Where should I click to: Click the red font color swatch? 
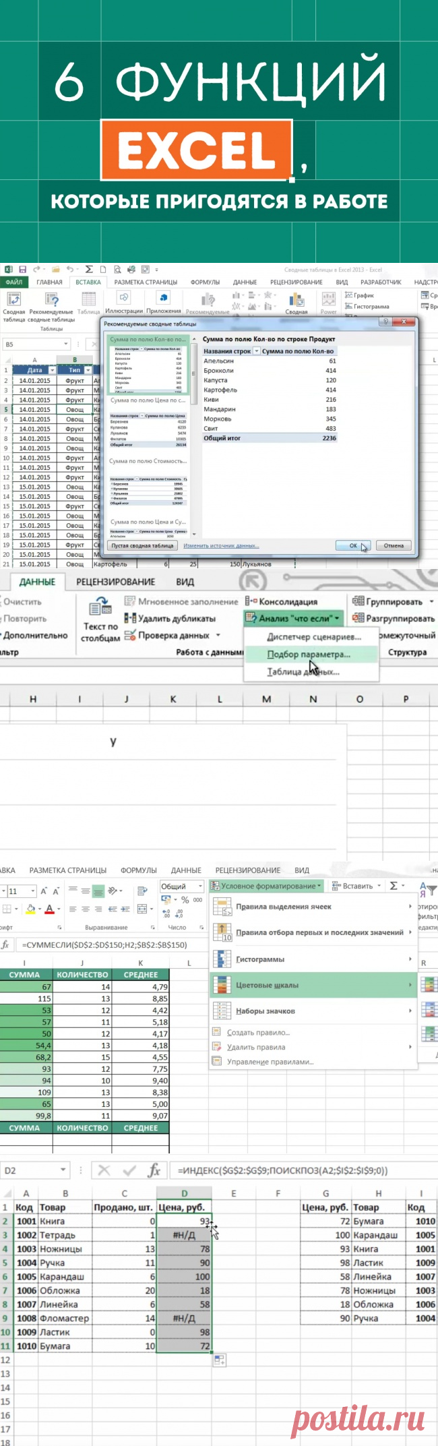coord(49,909)
